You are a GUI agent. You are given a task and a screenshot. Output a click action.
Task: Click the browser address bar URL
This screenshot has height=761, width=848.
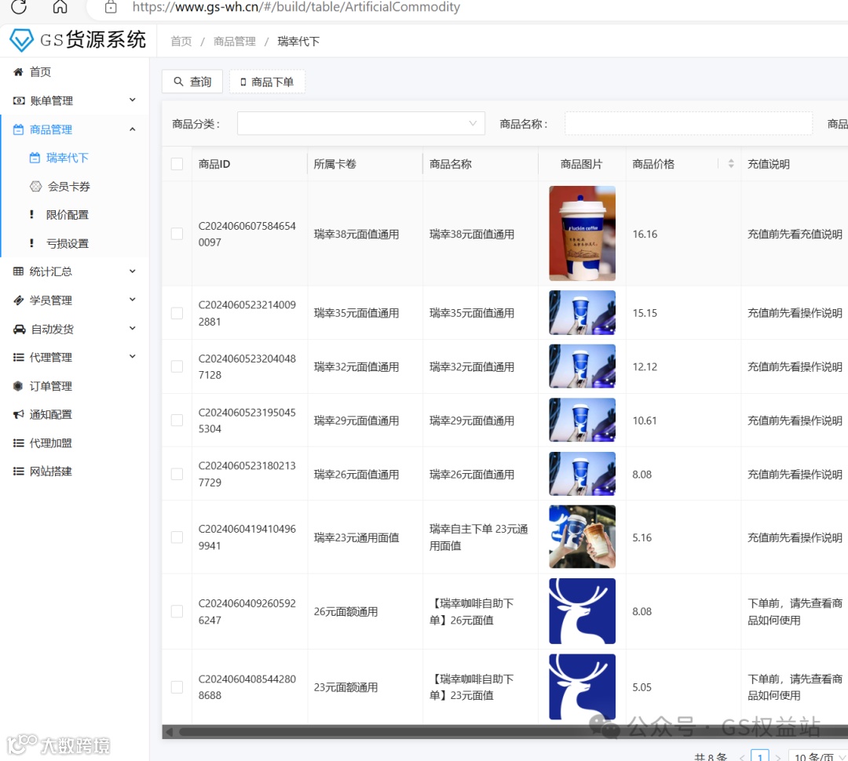tap(296, 7)
